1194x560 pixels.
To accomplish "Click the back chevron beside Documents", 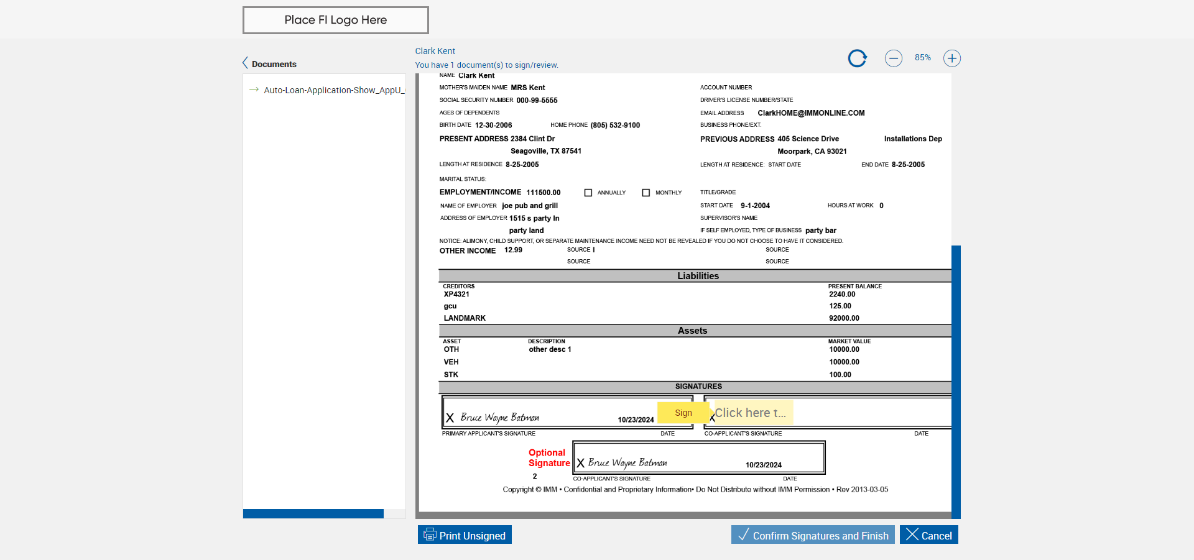I will [245, 63].
